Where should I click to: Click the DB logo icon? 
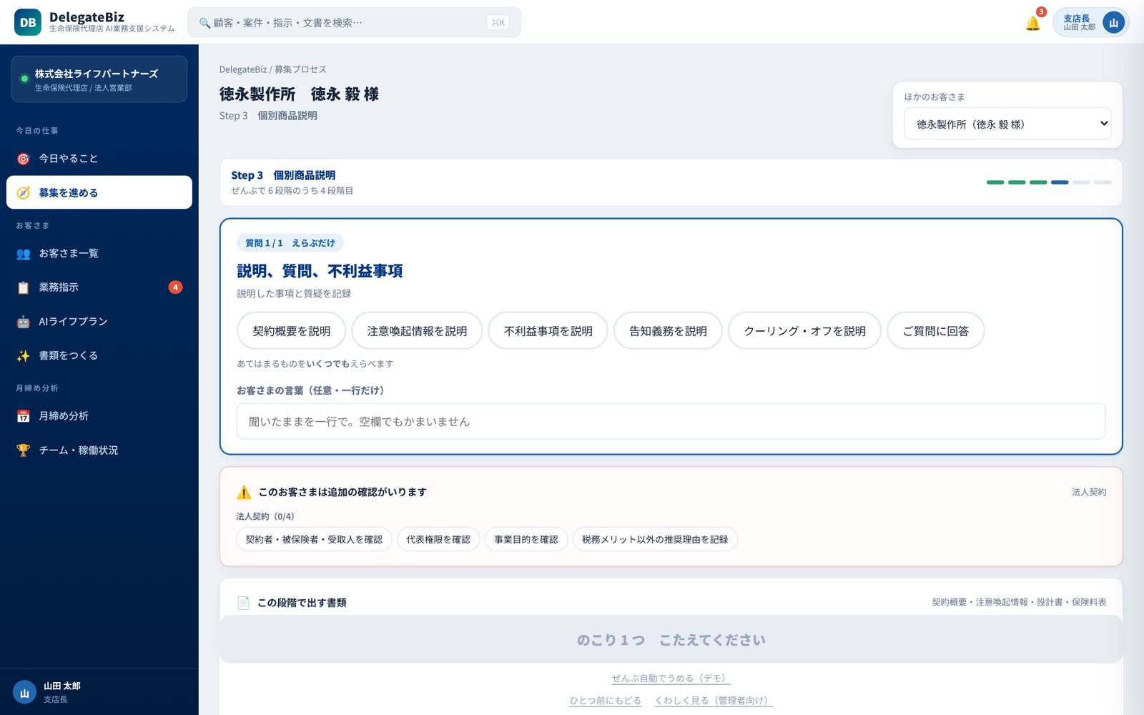pyautogui.click(x=28, y=22)
